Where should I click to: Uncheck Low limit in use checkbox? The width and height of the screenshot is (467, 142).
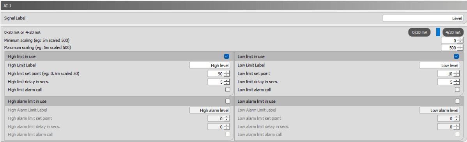point(456,56)
